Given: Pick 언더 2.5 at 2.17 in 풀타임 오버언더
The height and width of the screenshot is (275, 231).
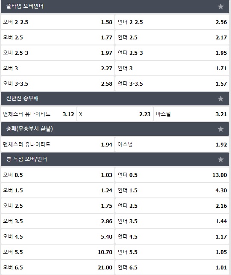Looking at the screenshot, I should (x=172, y=37).
